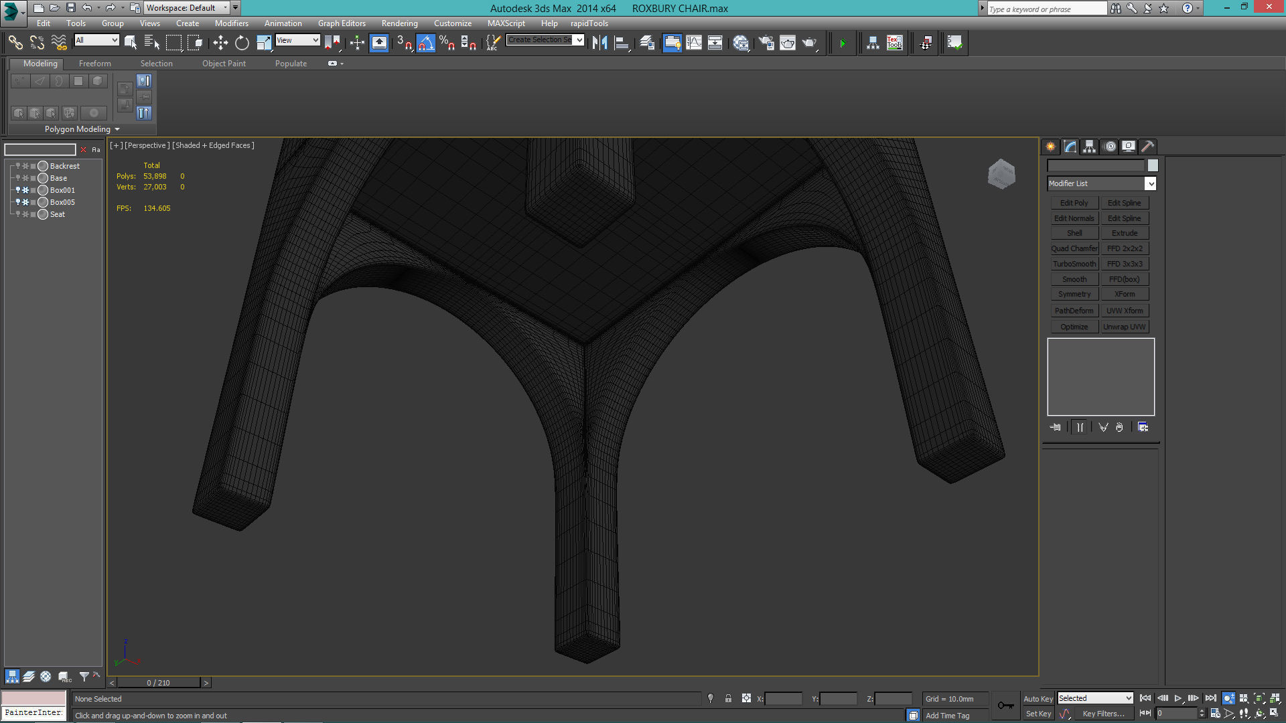
Task: Click Pin Stack icon under modifier stack
Action: 1056,427
